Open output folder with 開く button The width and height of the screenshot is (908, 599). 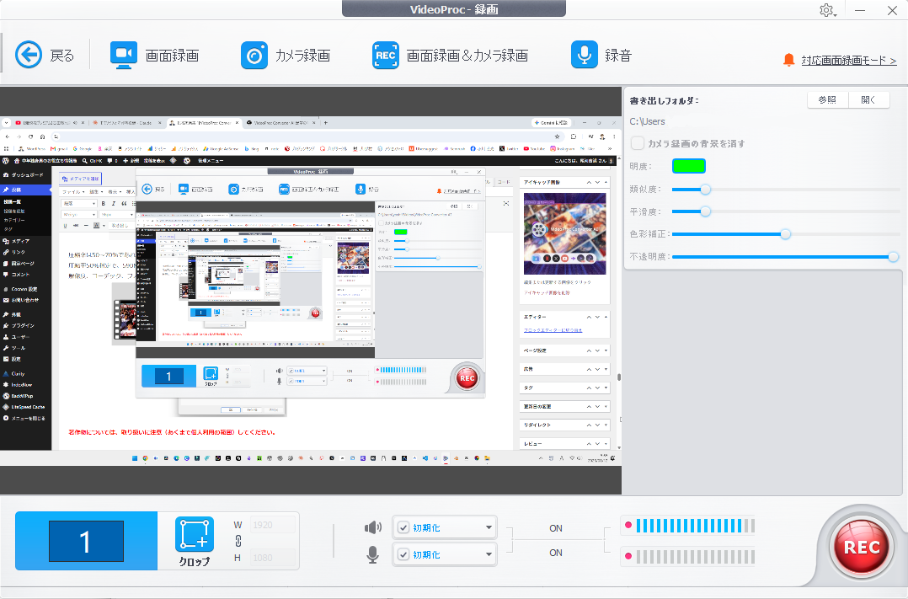tap(868, 99)
